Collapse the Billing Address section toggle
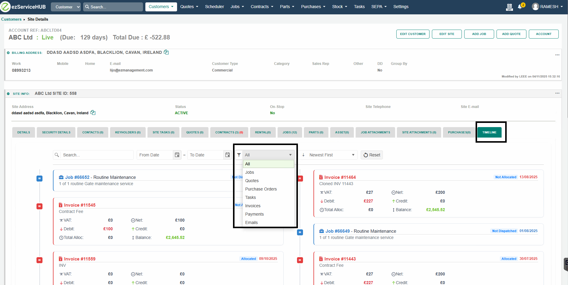This screenshot has height=285, width=568. click(x=8, y=53)
